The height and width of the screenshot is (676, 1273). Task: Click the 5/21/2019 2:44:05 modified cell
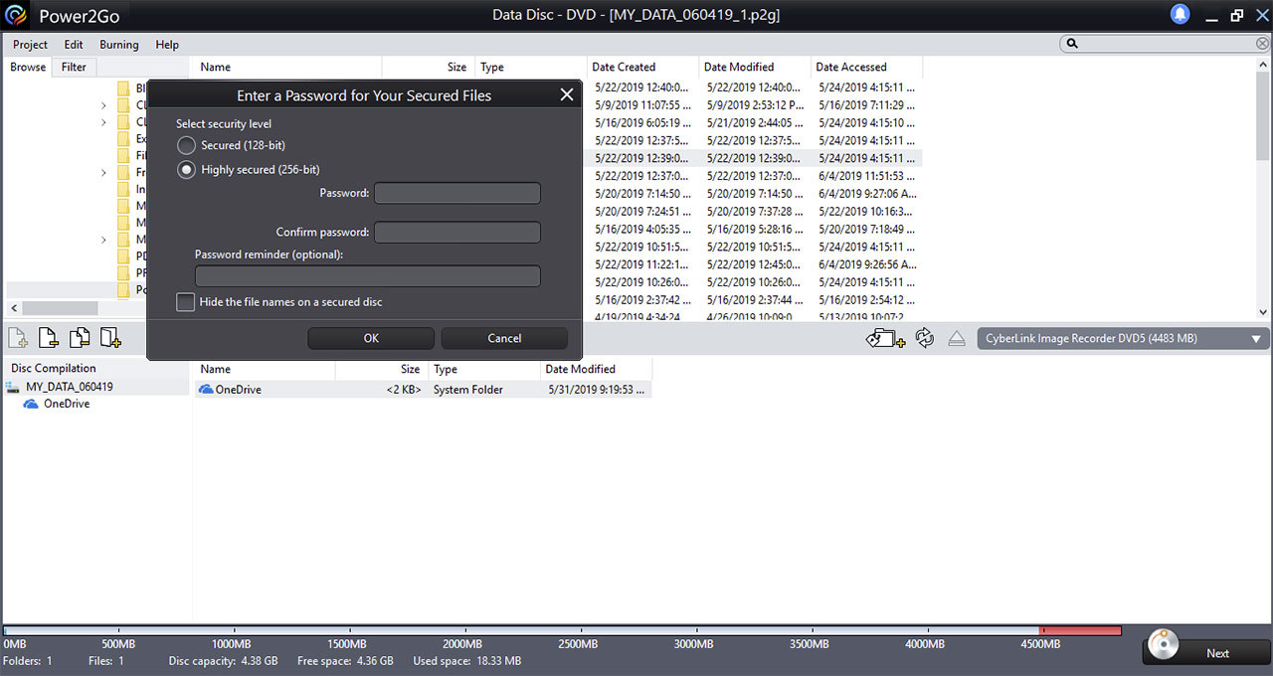coord(755,122)
